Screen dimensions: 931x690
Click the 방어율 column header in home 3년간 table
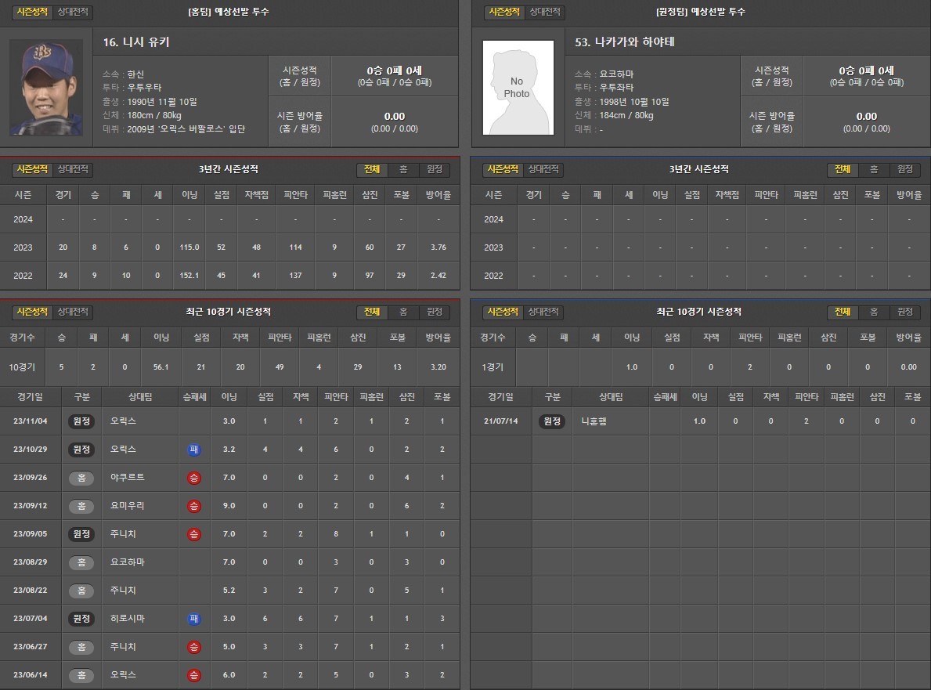click(x=438, y=195)
